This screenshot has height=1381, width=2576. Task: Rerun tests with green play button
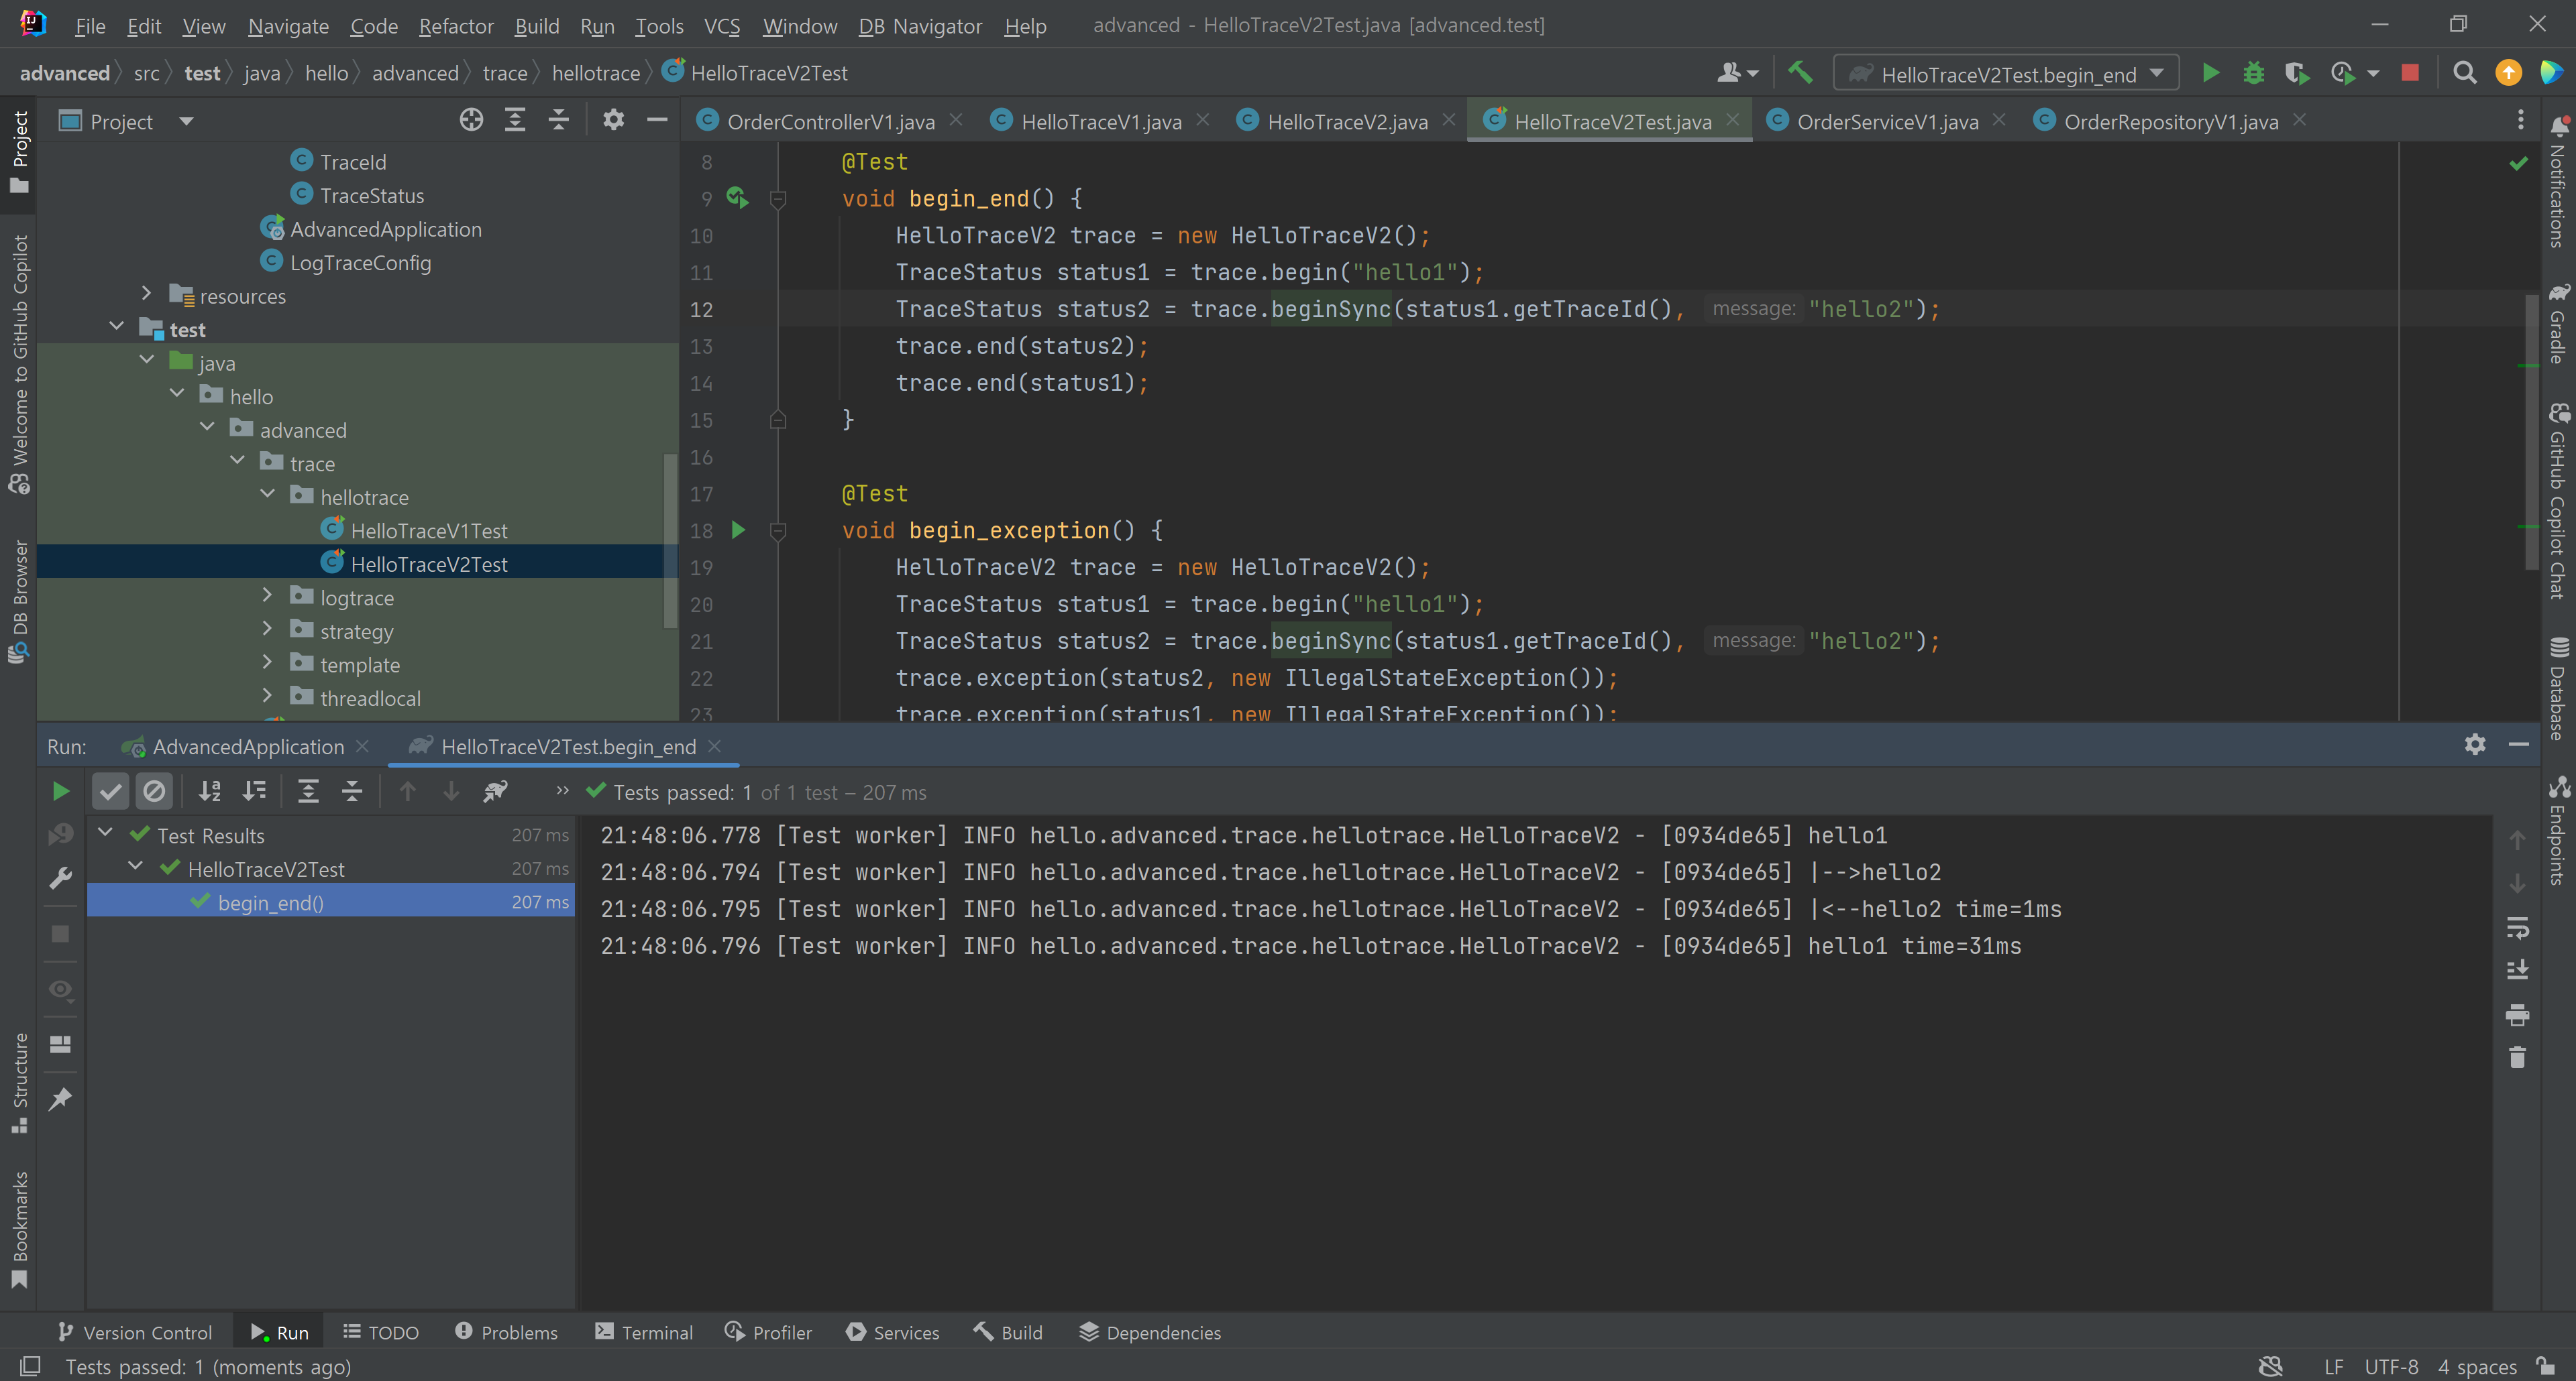60,792
